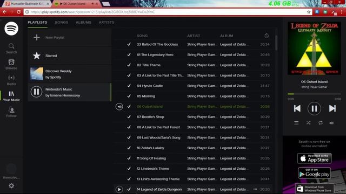Select song 13 Link's Awakening Theme
This screenshot has height=194, width=346.
158,179
